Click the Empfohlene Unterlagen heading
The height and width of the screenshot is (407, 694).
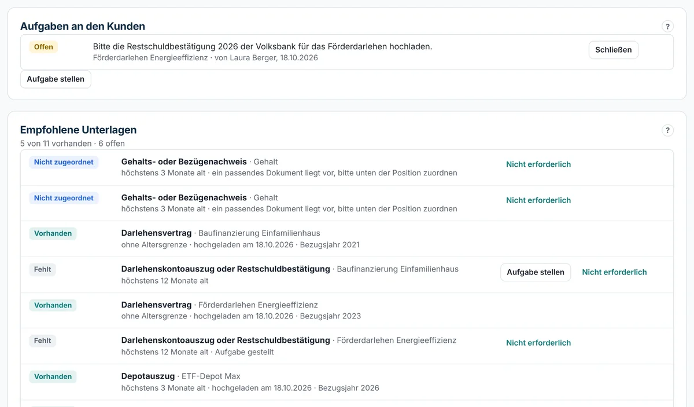click(78, 130)
